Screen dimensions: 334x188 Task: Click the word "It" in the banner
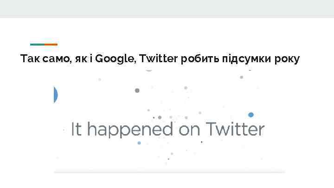[76, 129]
